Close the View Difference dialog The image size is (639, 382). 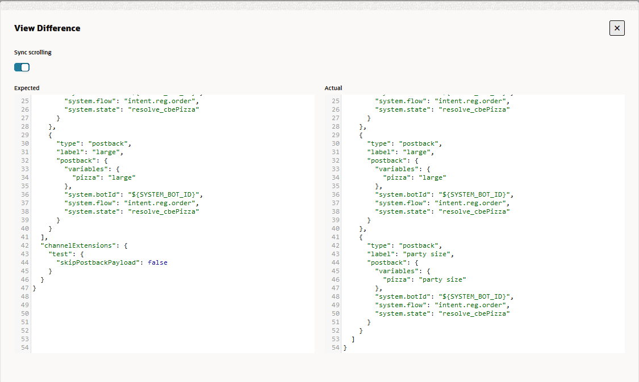point(617,28)
